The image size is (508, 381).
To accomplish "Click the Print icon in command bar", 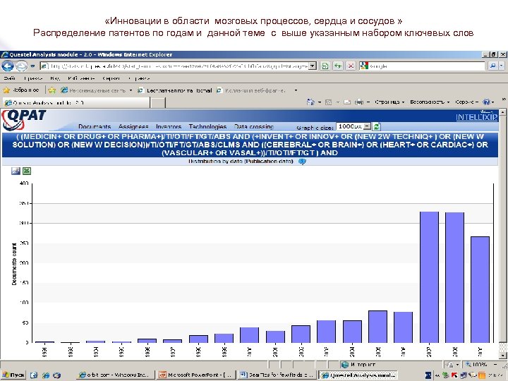I will (359, 102).
